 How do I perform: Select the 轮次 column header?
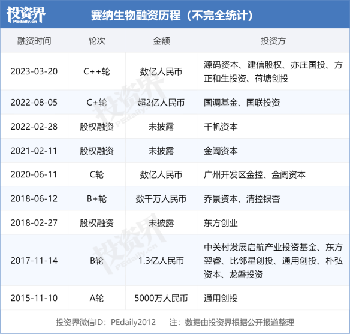click(96, 41)
